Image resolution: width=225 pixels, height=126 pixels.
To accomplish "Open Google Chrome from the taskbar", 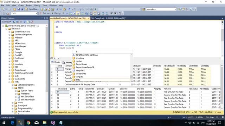I will pos(28,123).
